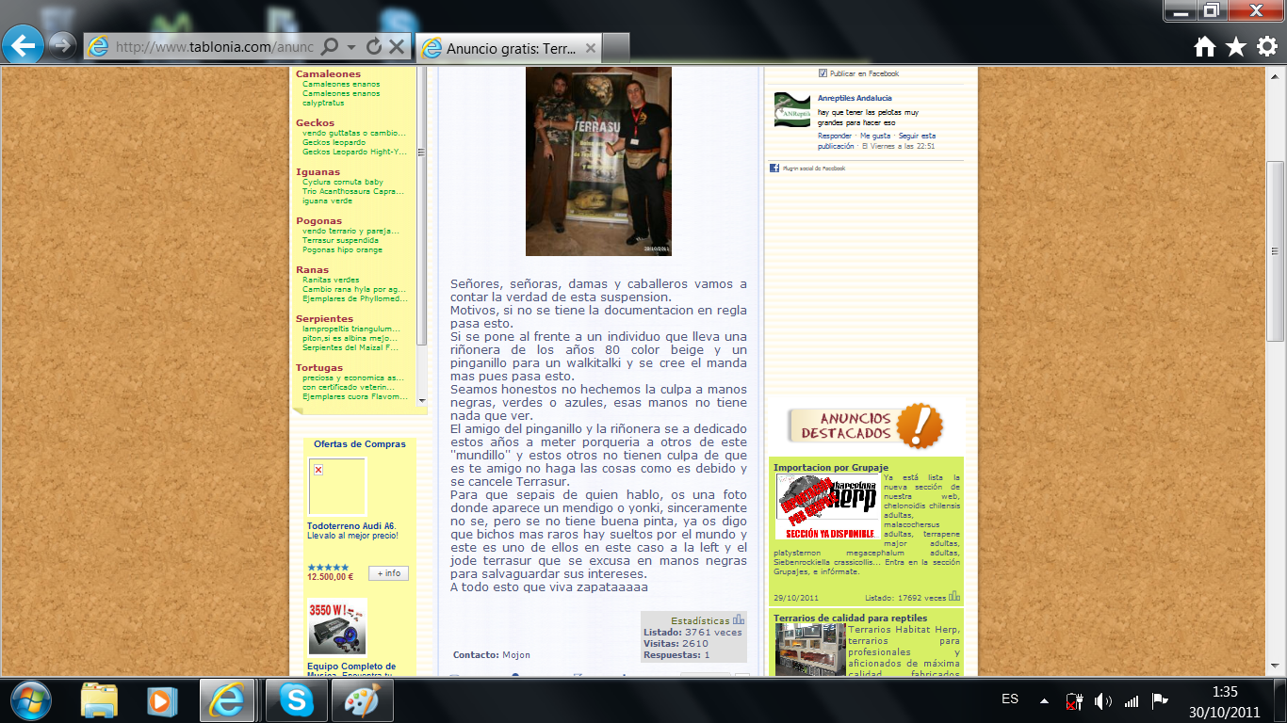Viewport: 1287px width, 723px height.
Task: Uncheck the Publicar en Facebook checkbox
Action: click(x=823, y=73)
